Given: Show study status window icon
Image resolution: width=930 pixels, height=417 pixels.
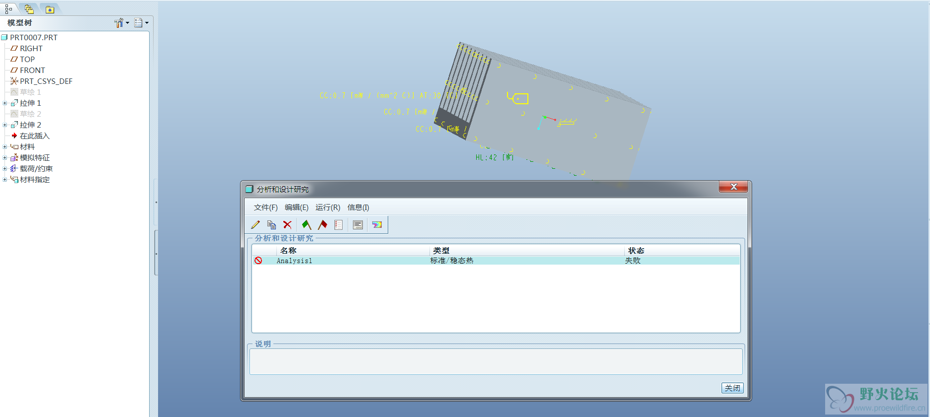Looking at the screenshot, I should pos(358,225).
